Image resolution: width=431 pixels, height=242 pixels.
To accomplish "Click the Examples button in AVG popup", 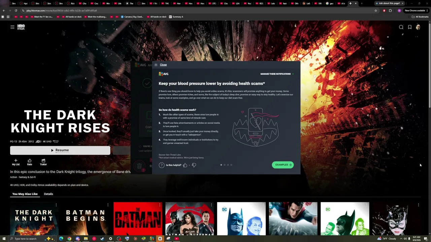I will 283,165.
